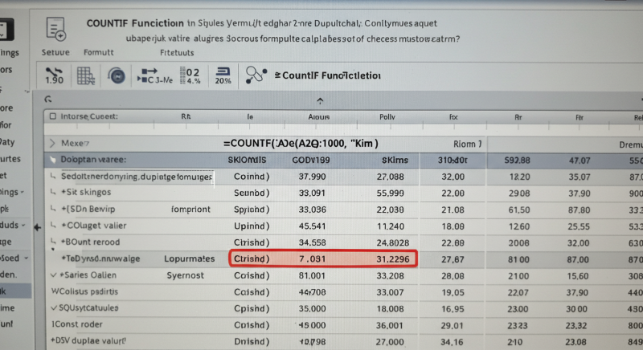Click the cell value 55,999
Screen dimensions: 643x350
click(x=391, y=193)
